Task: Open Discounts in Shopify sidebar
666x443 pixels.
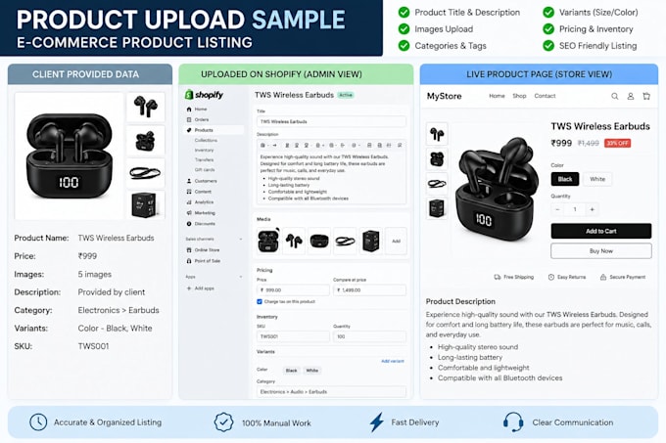Action: tap(201, 223)
